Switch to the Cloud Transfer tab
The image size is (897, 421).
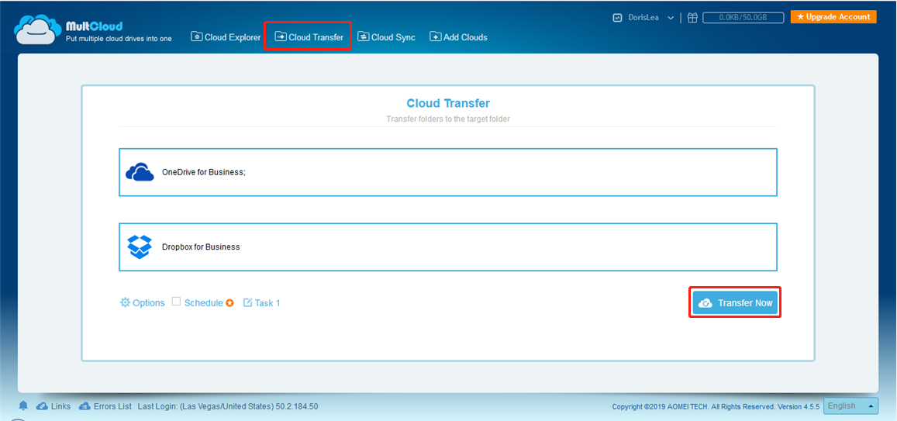tap(309, 37)
